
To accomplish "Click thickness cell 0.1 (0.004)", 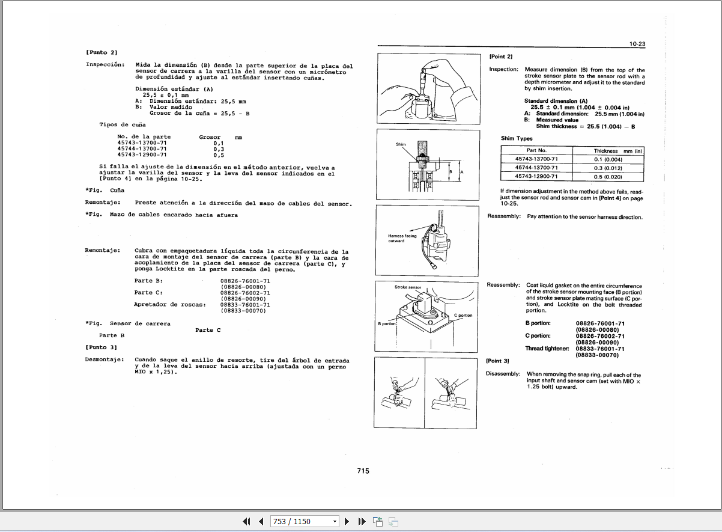I will tap(608, 159).
